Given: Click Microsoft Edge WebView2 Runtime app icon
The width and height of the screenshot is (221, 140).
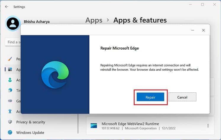Looking at the screenshot, I should (x=94, y=126).
